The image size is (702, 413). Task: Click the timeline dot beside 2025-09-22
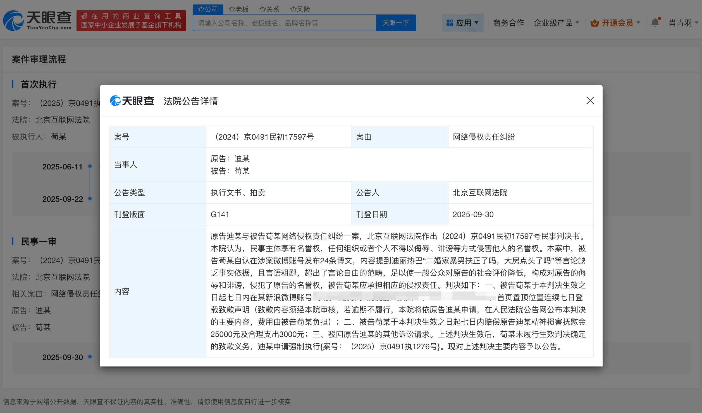coord(90,199)
